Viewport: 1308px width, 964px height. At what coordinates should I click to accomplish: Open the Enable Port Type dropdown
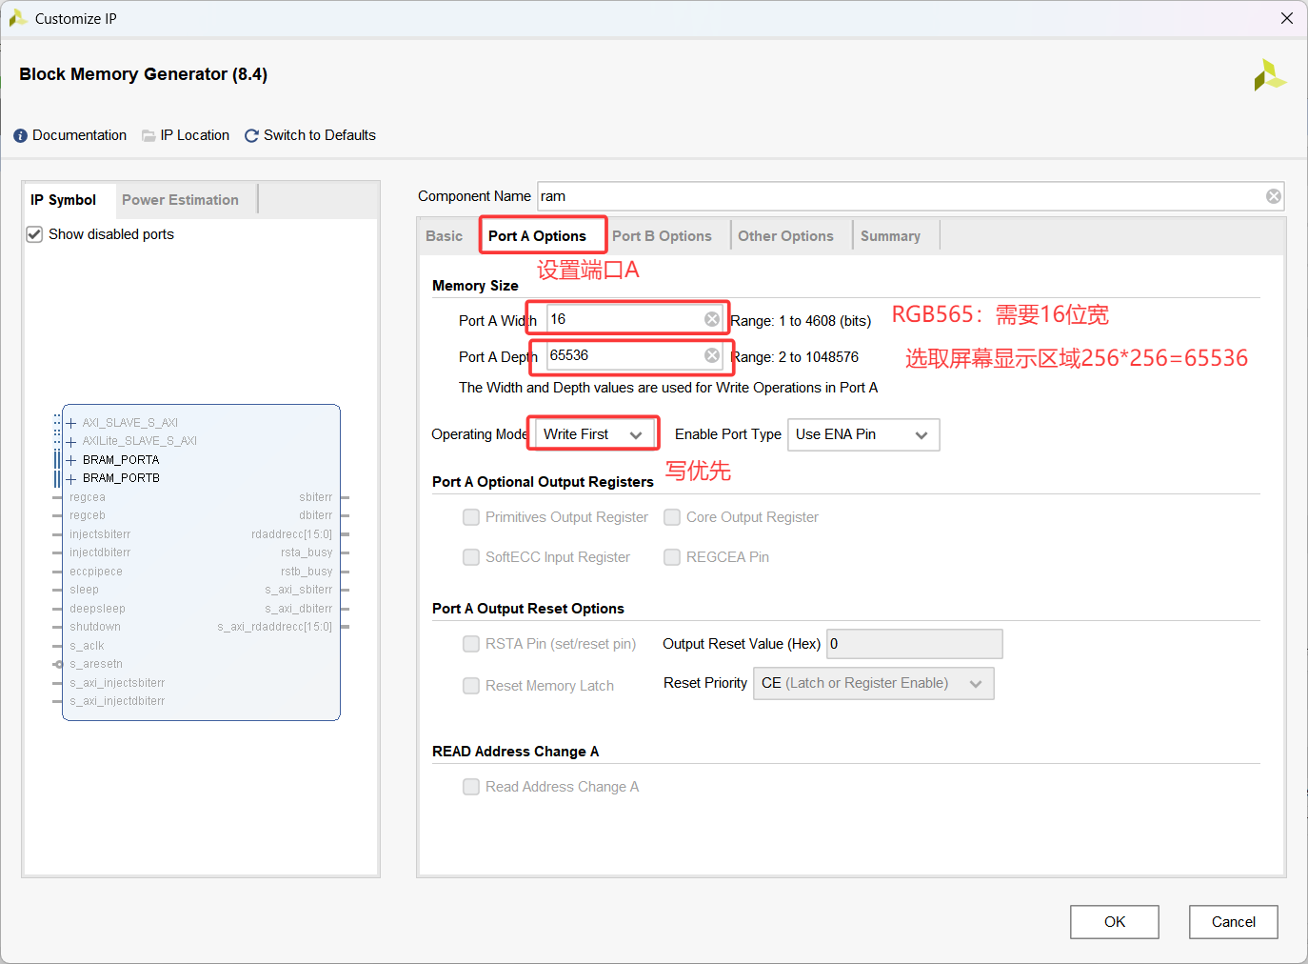pos(863,434)
